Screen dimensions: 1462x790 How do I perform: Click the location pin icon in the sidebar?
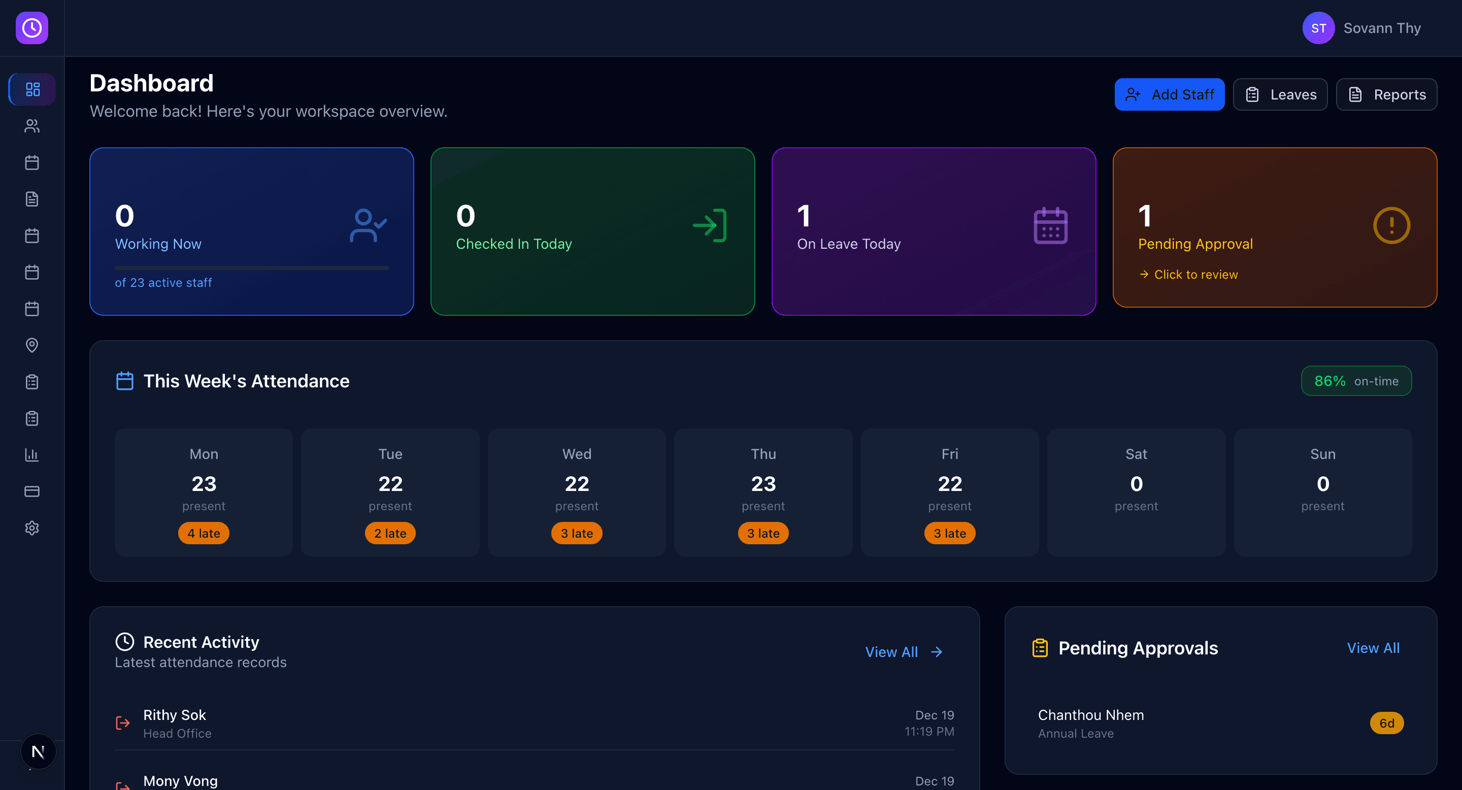(32, 345)
